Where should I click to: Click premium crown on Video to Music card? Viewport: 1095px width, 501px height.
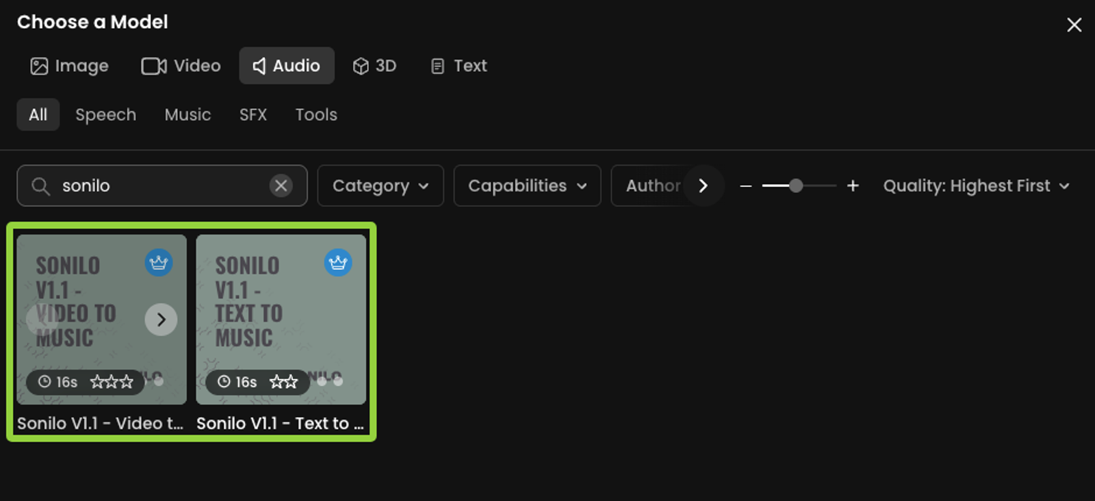[159, 263]
